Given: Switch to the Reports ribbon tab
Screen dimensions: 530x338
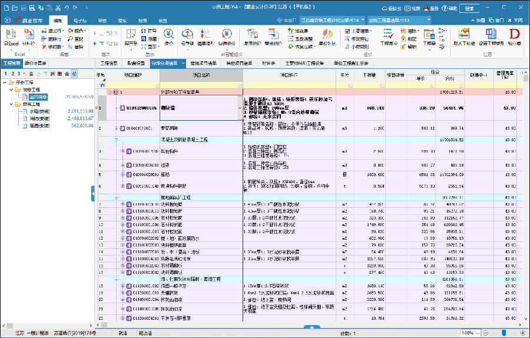Looking at the screenshot, I should coord(143,20).
